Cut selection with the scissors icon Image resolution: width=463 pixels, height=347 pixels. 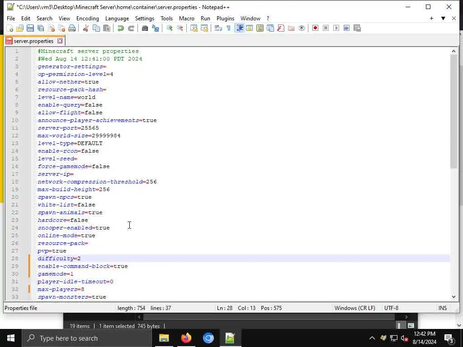[x=85, y=28]
